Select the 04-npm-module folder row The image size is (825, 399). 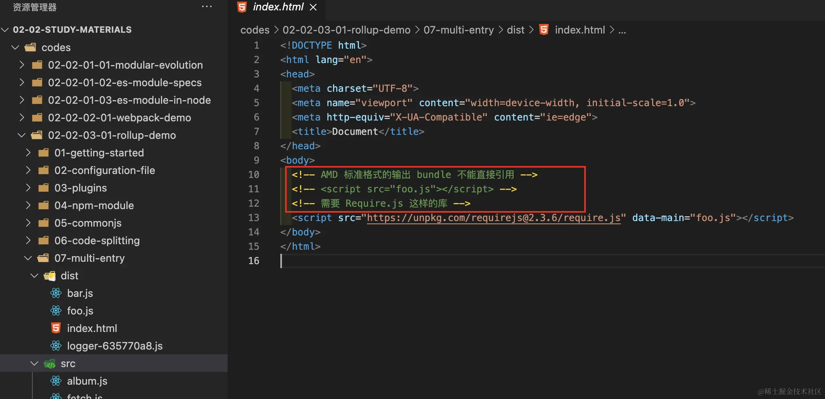click(114, 205)
